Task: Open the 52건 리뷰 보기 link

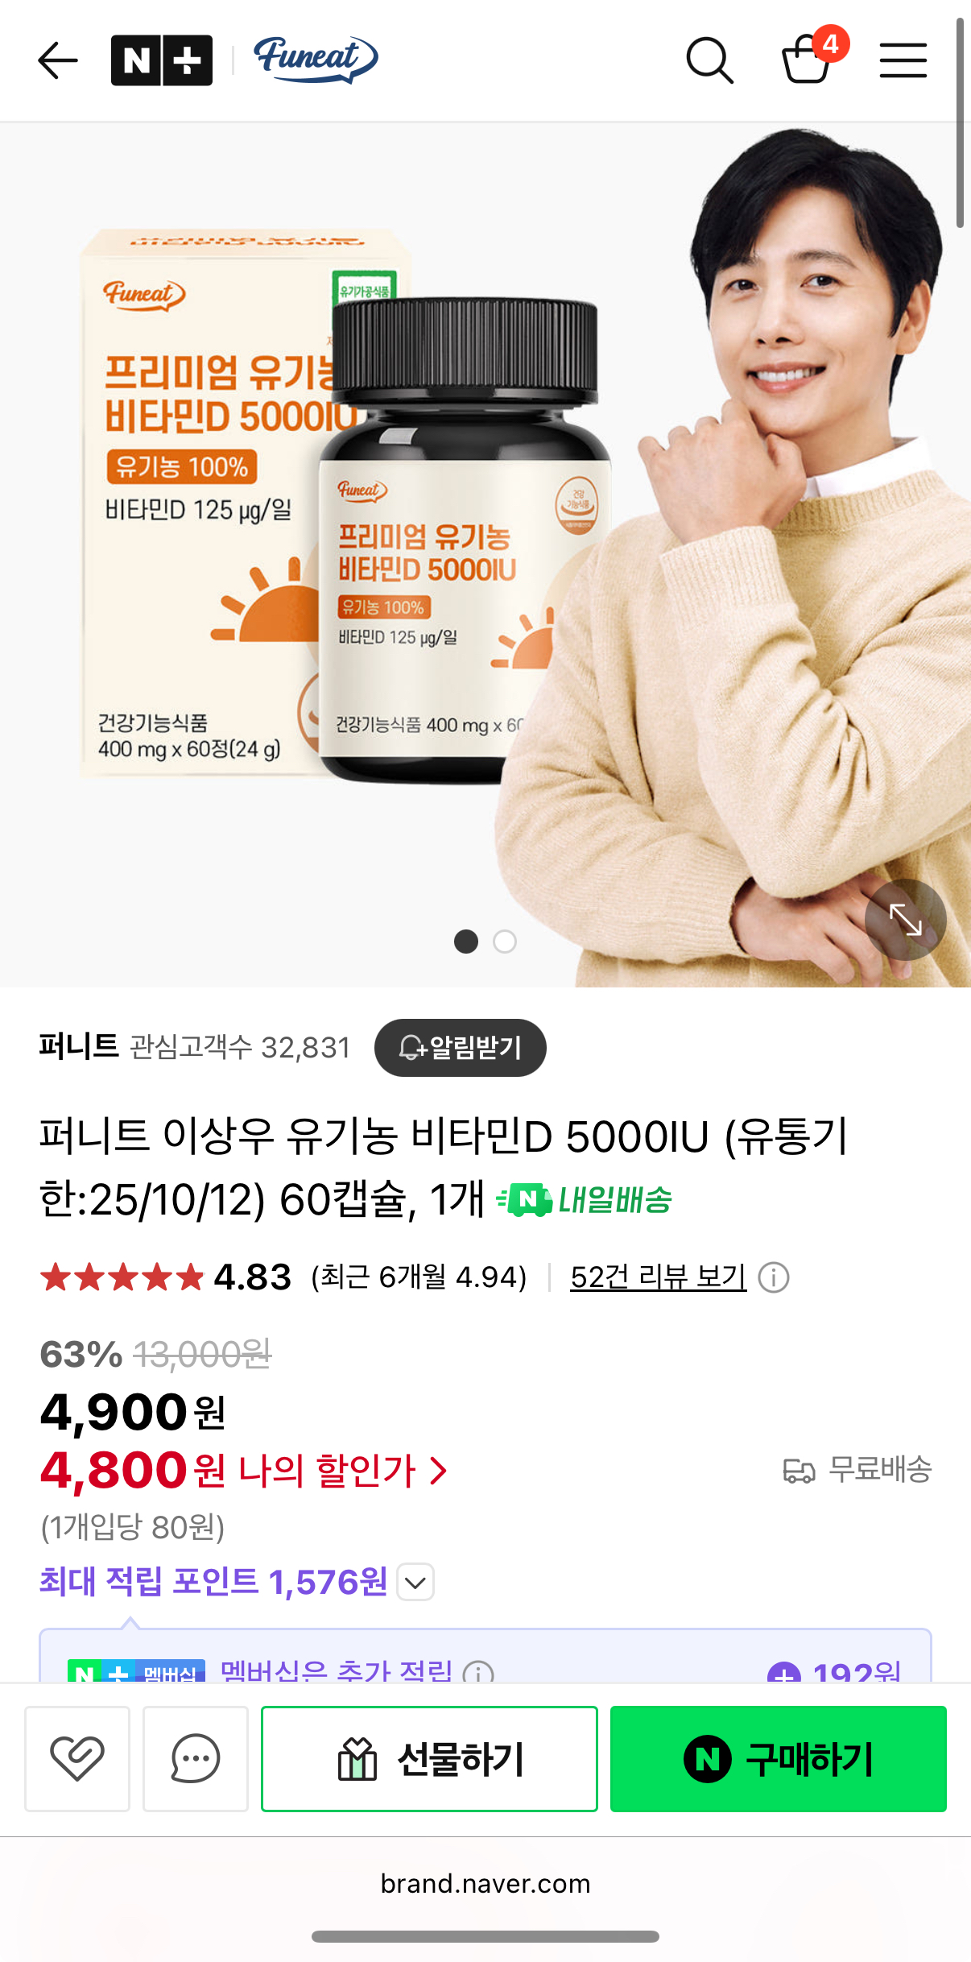Action: [659, 1277]
